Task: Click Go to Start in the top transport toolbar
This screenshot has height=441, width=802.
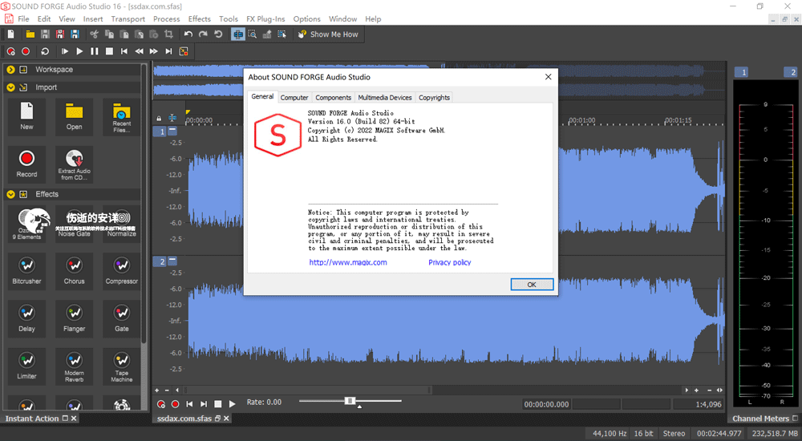Action: click(x=124, y=51)
